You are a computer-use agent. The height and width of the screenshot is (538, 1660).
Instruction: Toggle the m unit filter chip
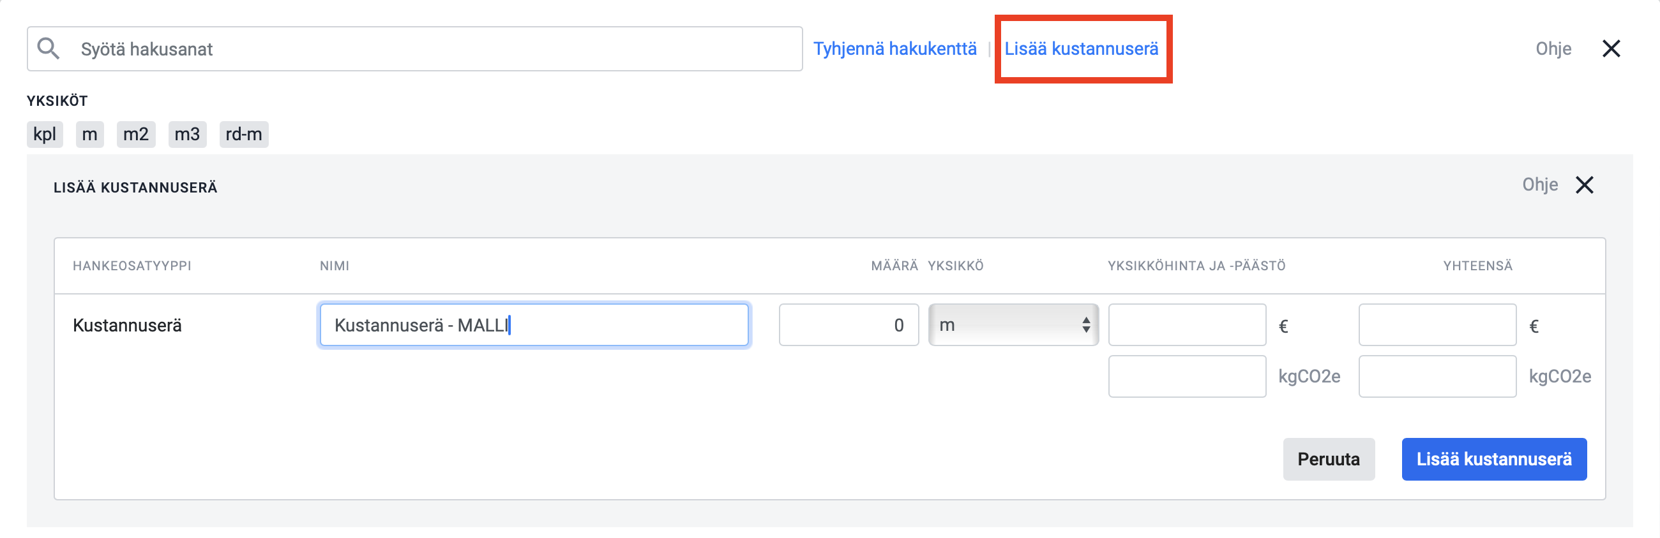[x=89, y=134]
